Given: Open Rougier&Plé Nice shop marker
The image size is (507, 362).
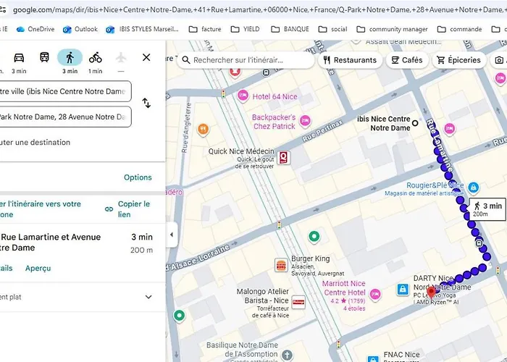Looking at the screenshot, I should [473, 188].
